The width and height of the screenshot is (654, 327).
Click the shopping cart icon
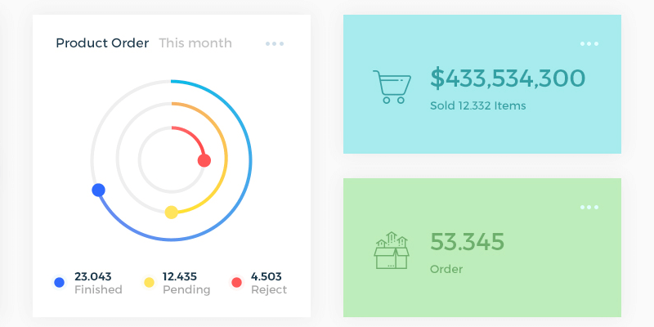pyautogui.click(x=389, y=87)
